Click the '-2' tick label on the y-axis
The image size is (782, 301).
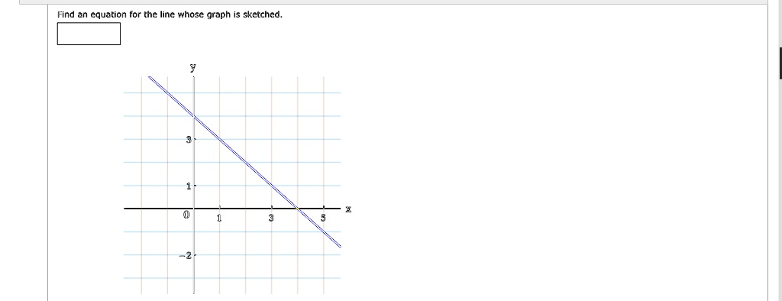186,256
